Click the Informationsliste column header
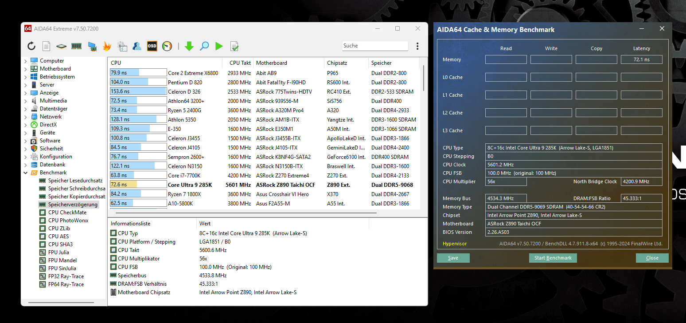This screenshot has width=686, height=323. [152, 224]
